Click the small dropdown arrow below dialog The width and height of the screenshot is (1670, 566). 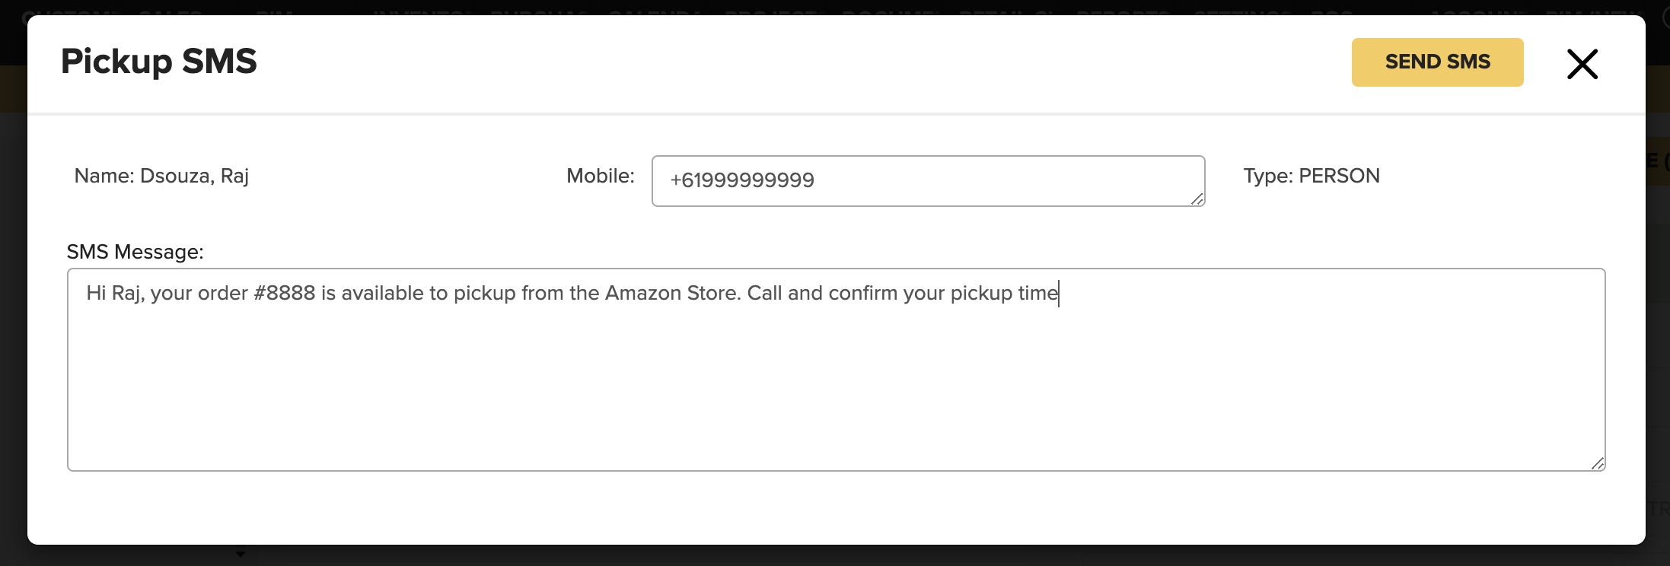(241, 555)
